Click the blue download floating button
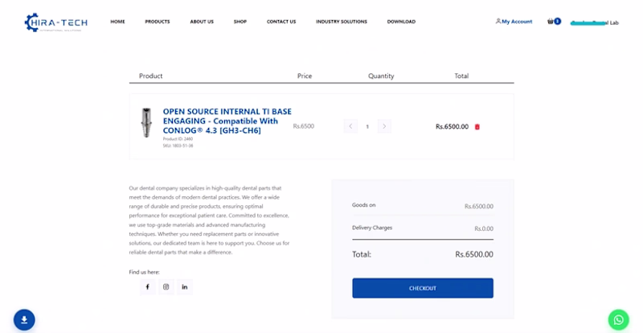This screenshot has height=333, width=643. [x=24, y=319]
